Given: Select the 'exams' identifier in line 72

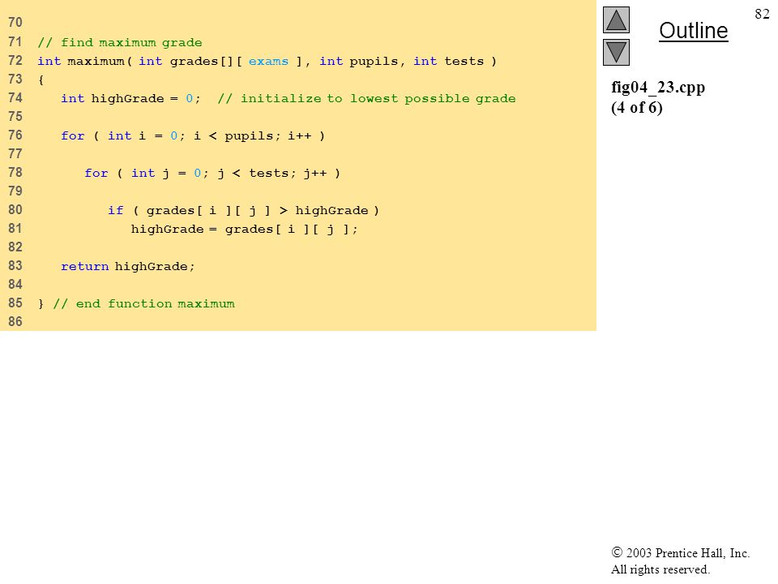Looking at the screenshot, I should (x=268, y=61).
